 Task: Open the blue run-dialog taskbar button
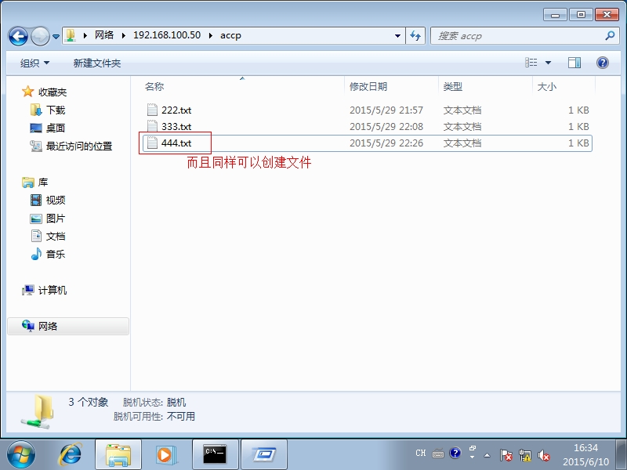tap(264, 454)
